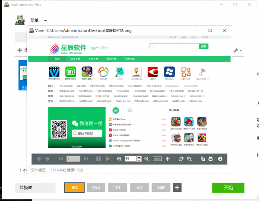This screenshot has height=201, width=259.
Task: Maximize the View window
Action: [x=210, y=30]
